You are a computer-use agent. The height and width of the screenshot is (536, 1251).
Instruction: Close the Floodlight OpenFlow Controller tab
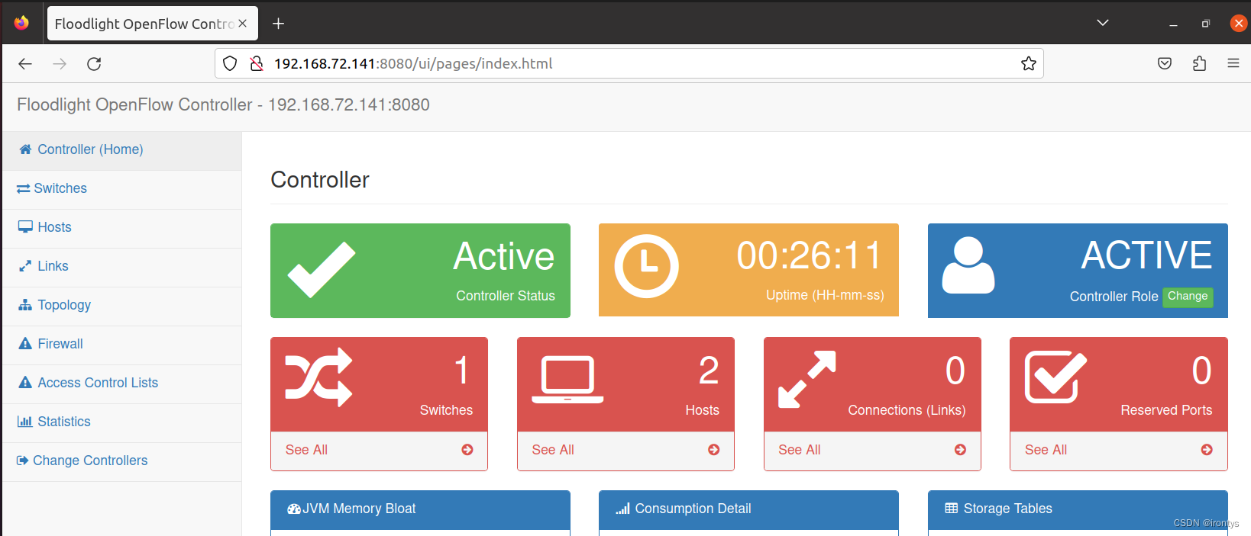pyautogui.click(x=242, y=24)
